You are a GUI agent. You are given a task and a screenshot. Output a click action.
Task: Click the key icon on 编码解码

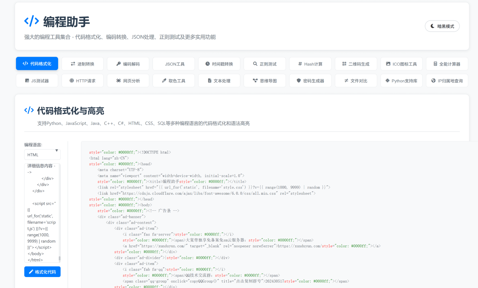[118, 64]
